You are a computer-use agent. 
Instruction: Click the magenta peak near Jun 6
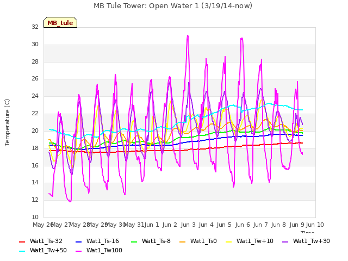[241, 39]
